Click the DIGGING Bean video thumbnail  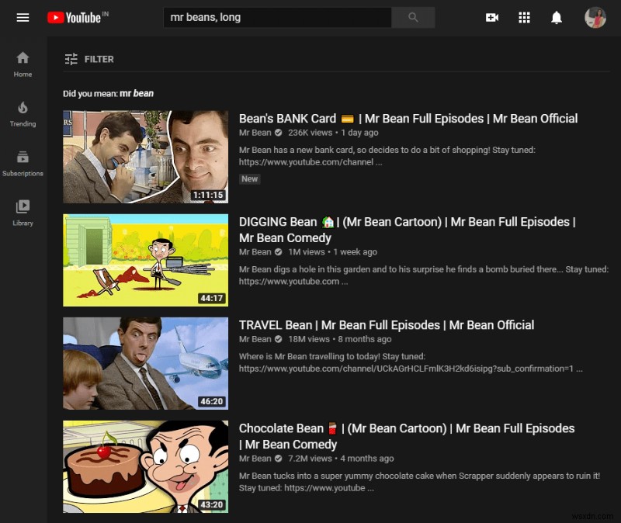point(145,260)
